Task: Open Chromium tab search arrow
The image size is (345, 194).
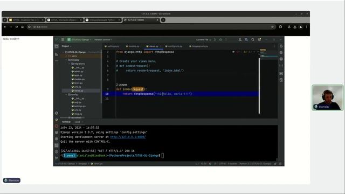Action: tap(5, 20)
